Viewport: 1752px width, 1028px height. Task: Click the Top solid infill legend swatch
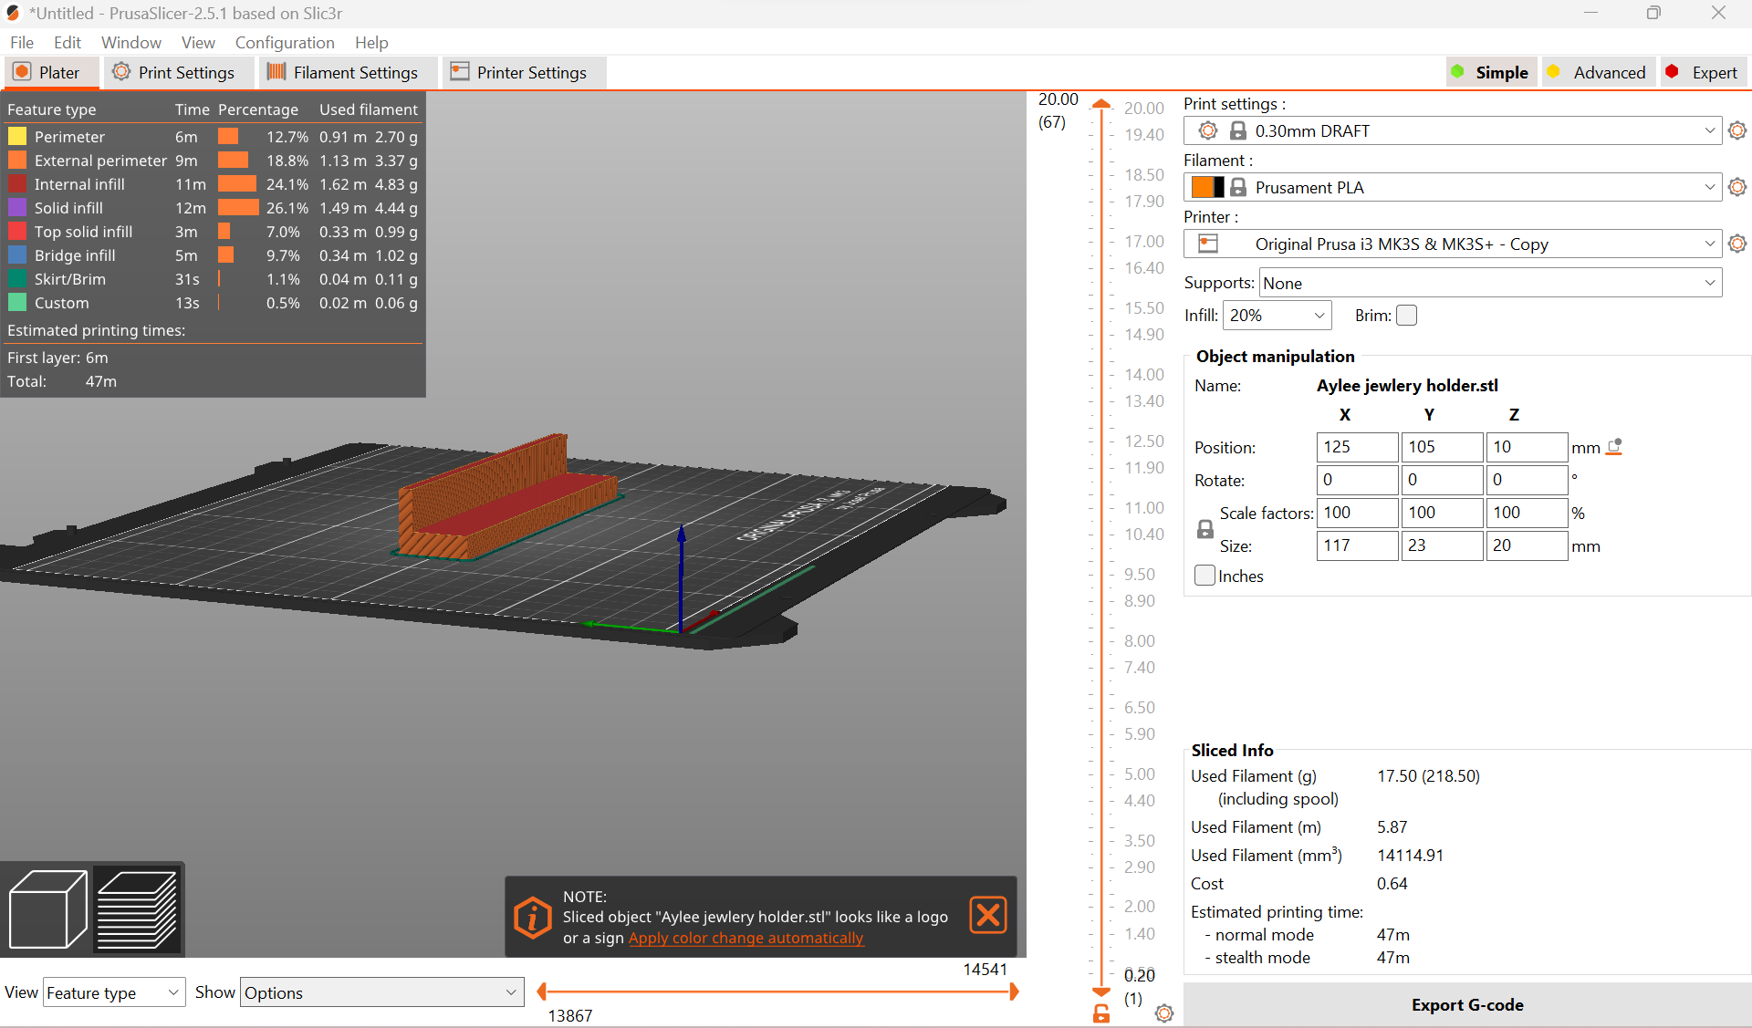point(17,232)
